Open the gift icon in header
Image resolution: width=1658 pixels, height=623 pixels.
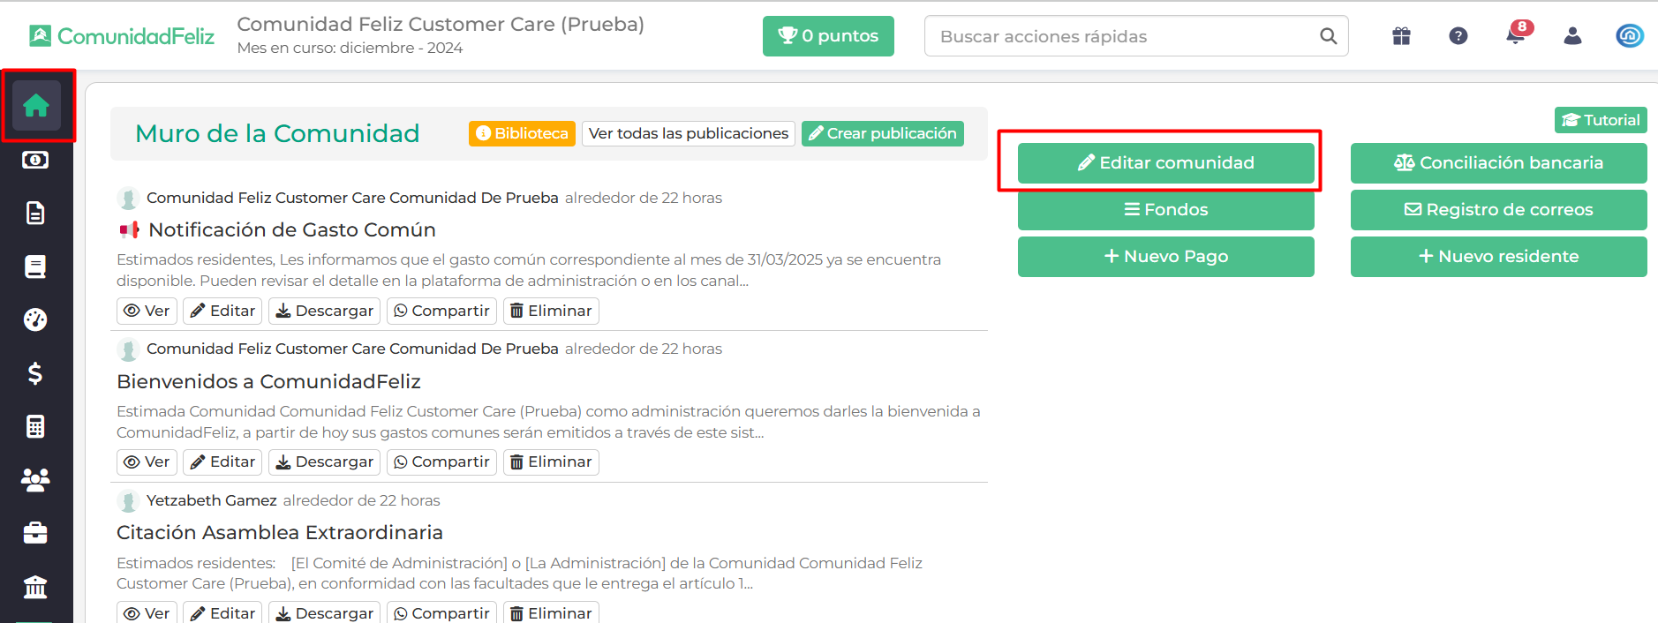point(1401,36)
